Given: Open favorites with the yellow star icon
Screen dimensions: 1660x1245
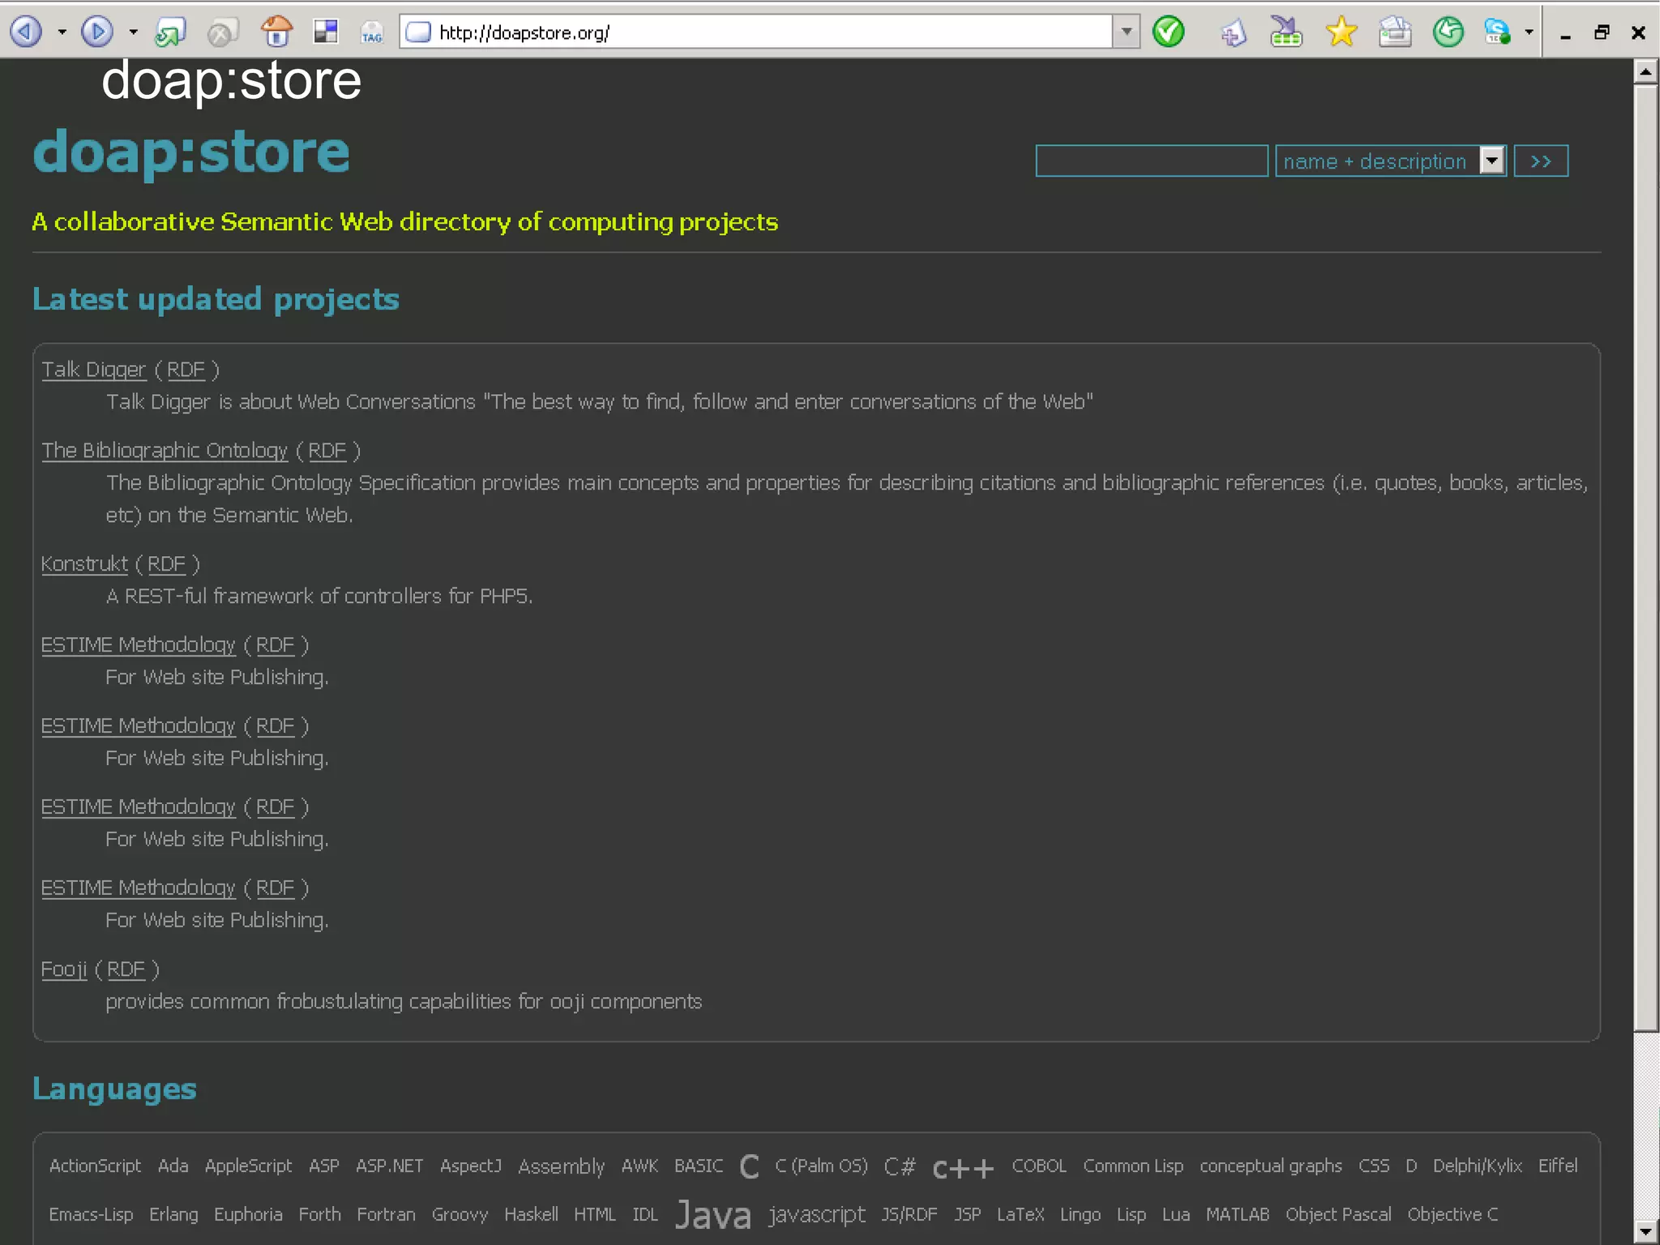Looking at the screenshot, I should point(1341,32).
